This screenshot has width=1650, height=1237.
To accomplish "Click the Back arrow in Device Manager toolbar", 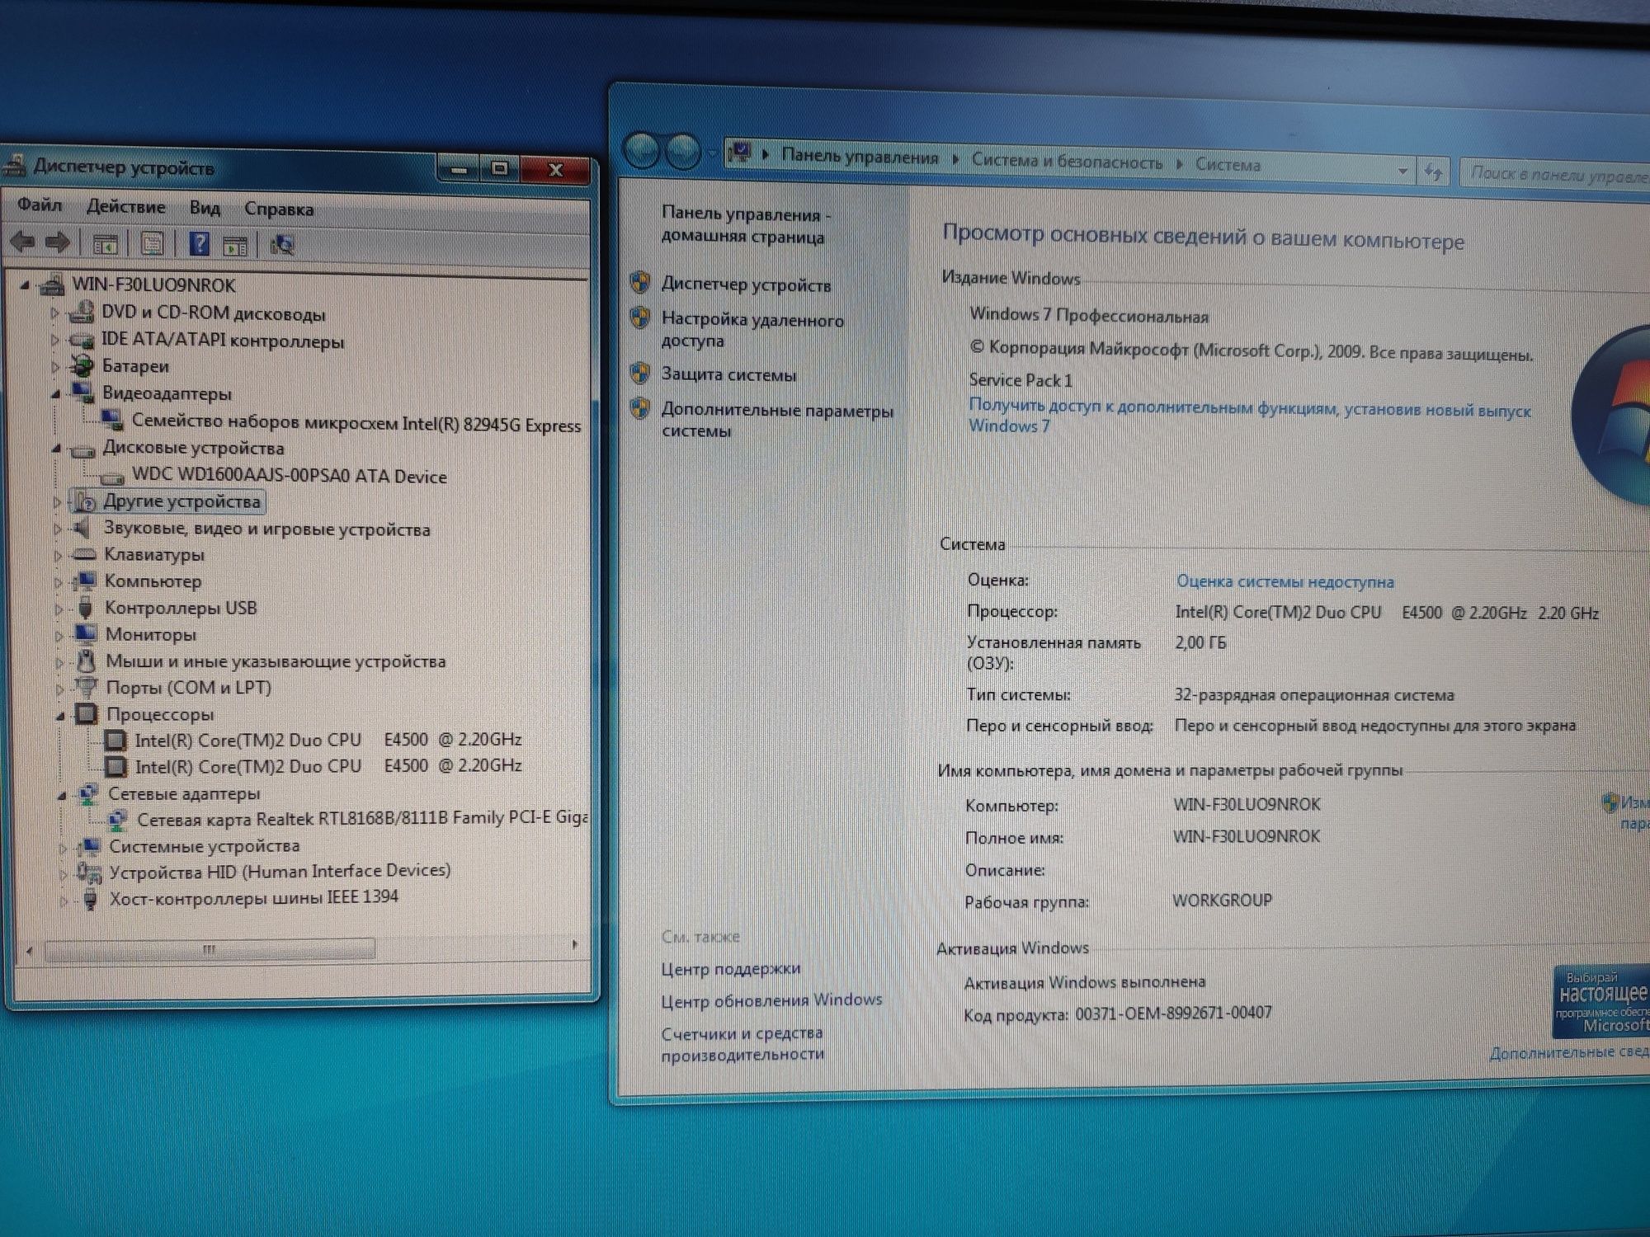I will tap(23, 242).
